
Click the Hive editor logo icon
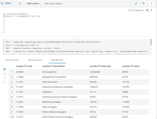[2, 3]
